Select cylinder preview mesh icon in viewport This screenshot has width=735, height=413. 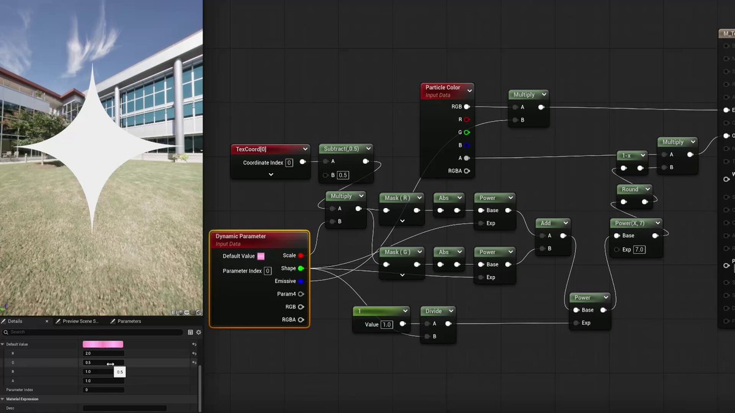coord(175,312)
